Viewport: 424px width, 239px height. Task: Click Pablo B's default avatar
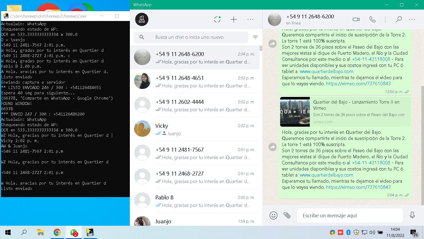(142, 200)
